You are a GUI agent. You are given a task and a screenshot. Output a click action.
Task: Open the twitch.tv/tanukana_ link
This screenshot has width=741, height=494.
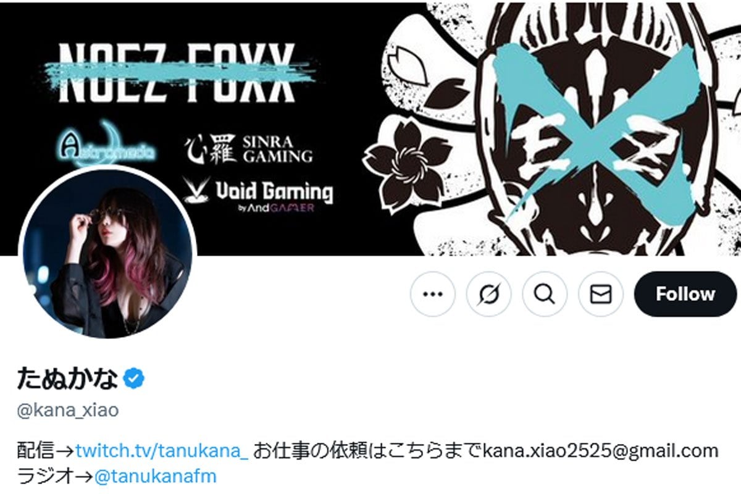[x=162, y=451]
